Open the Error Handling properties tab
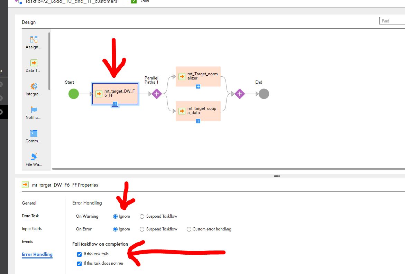405x274 pixels. click(37, 254)
